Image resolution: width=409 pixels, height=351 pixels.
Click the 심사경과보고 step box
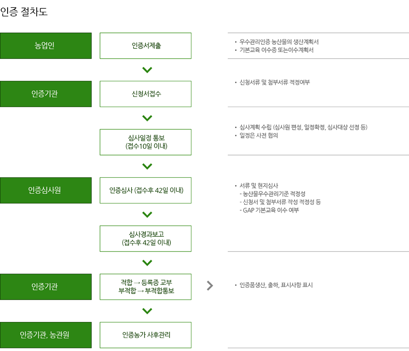tap(145, 238)
